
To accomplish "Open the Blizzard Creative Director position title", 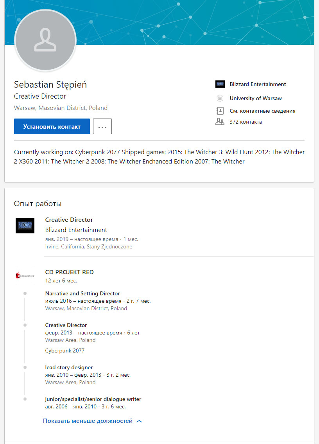I will coord(69,220).
